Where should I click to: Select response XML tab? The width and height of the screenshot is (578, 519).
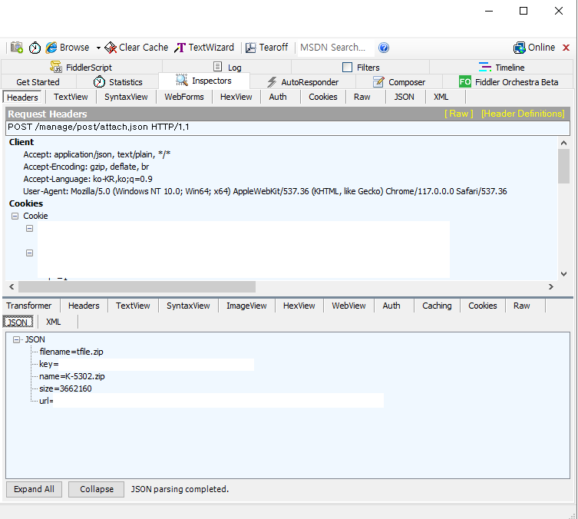[54, 322]
